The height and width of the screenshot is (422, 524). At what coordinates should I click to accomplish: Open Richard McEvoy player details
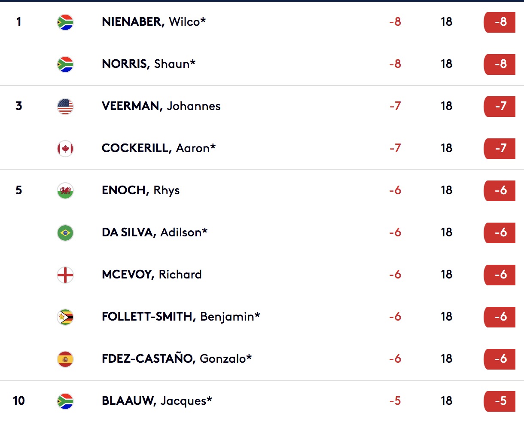click(x=152, y=275)
